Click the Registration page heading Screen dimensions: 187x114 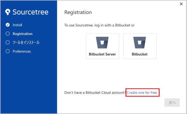78,12
